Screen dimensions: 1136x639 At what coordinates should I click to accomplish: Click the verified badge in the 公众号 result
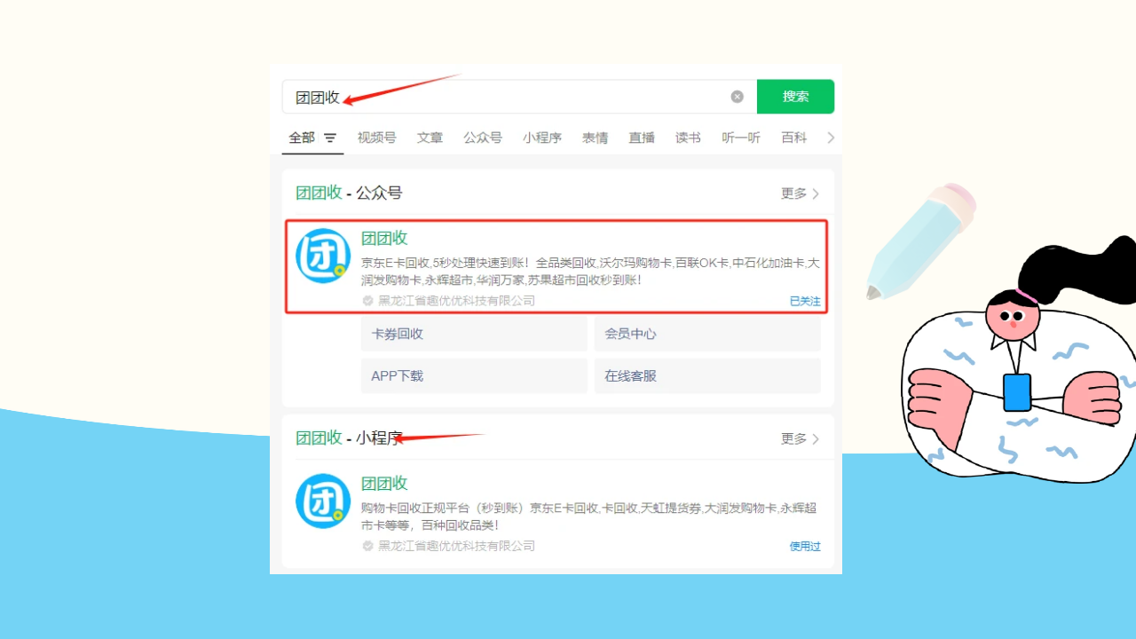click(x=367, y=301)
